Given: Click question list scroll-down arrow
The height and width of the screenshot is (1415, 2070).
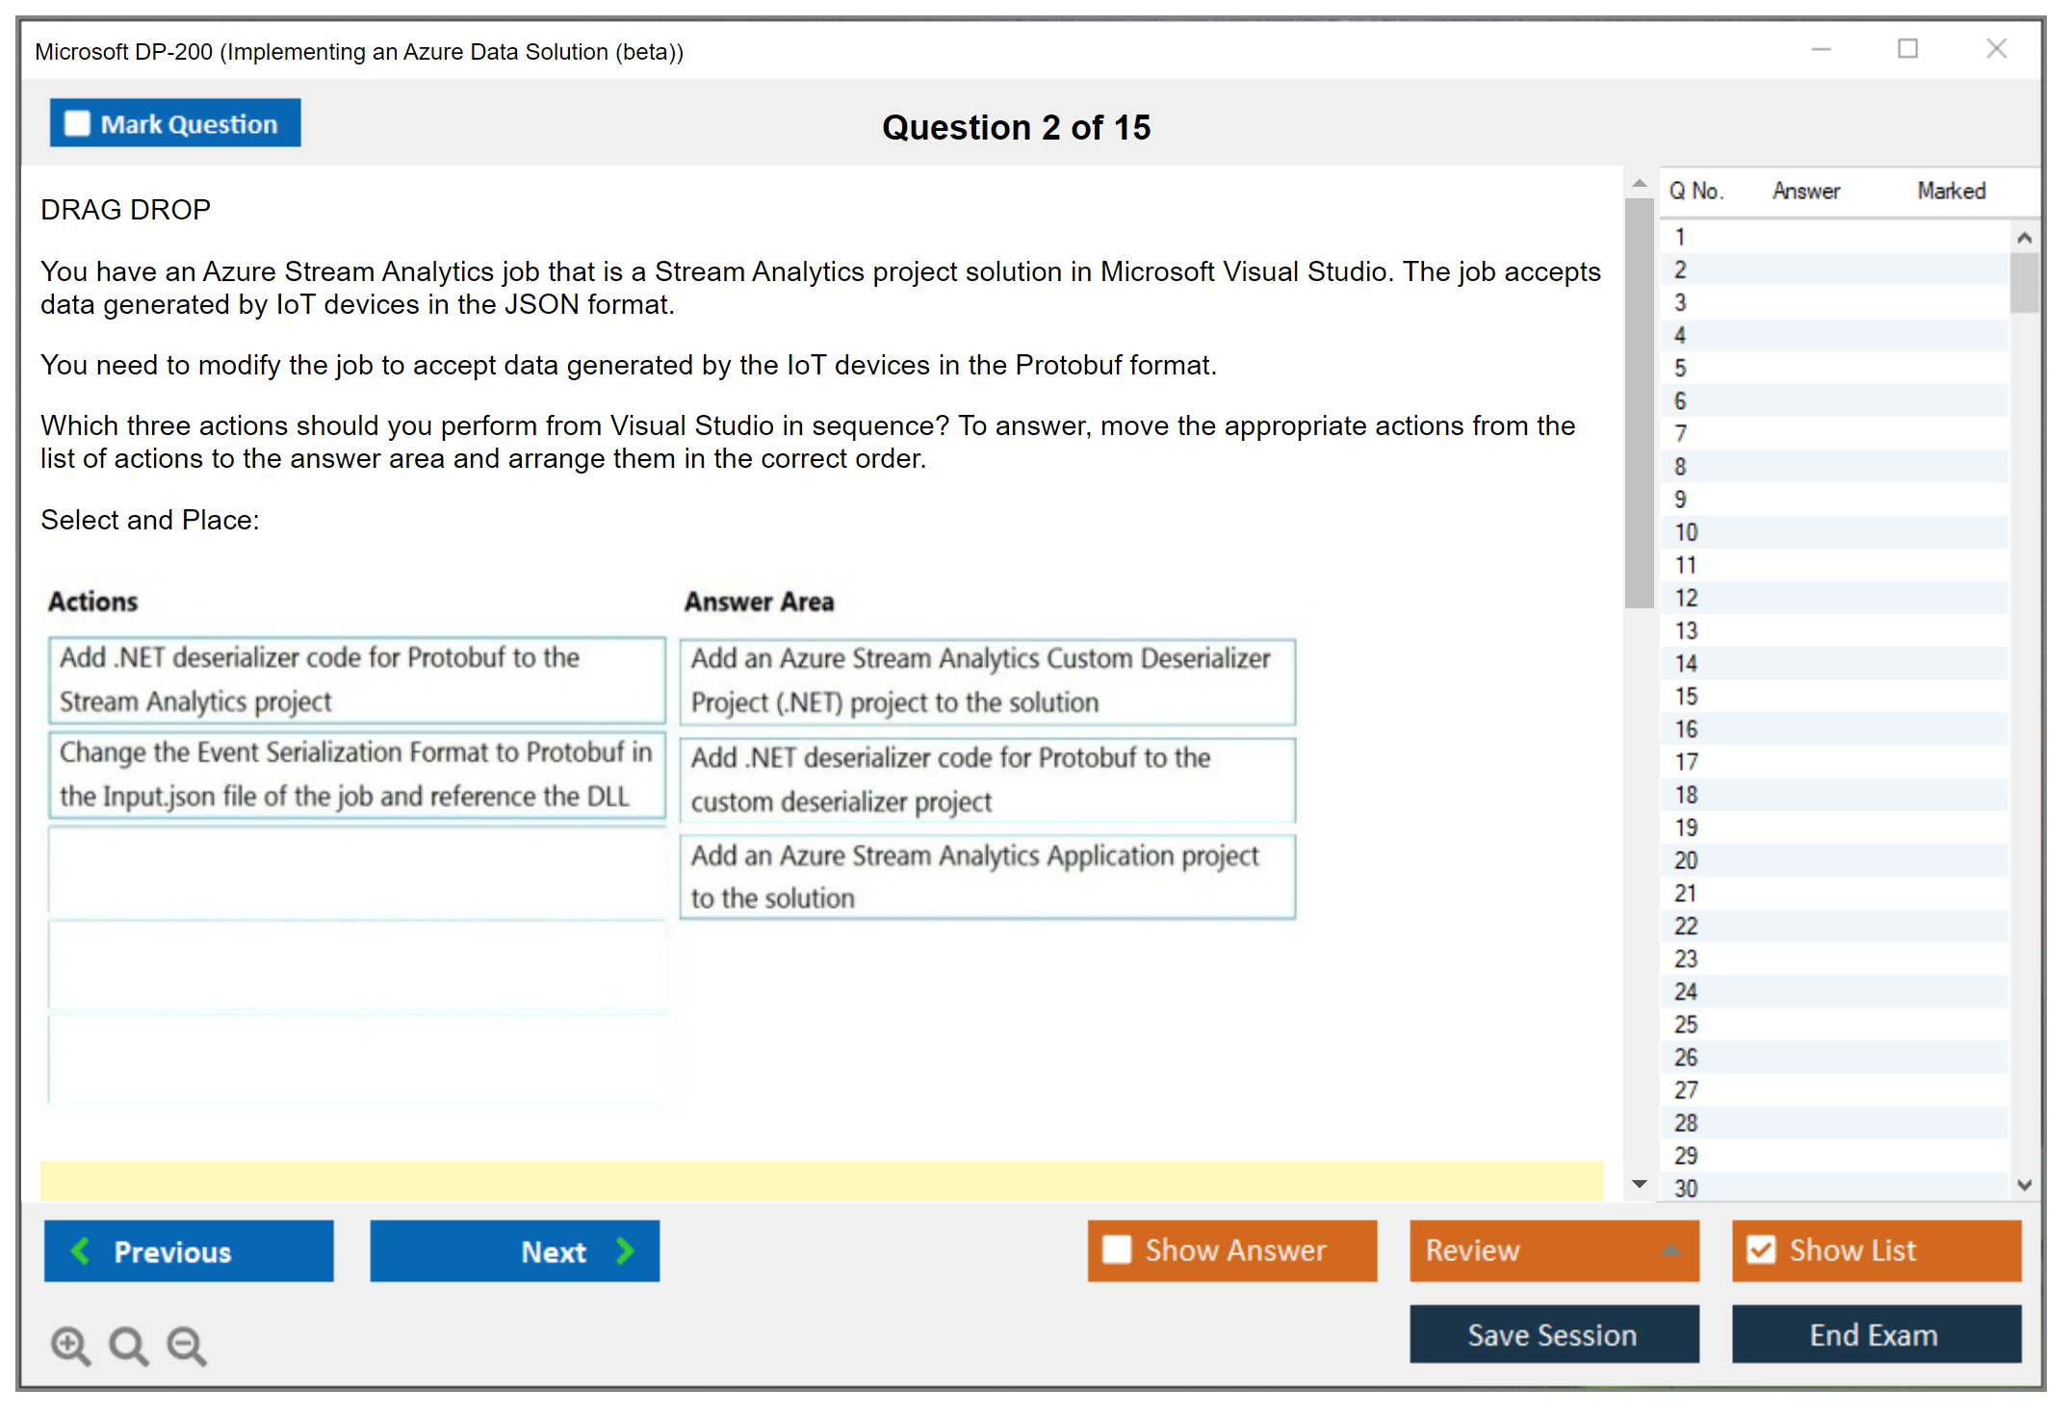Looking at the screenshot, I should (2024, 1185).
